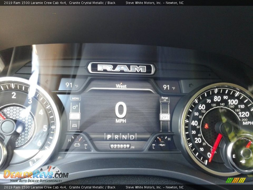Screen dimensions: 253x190
Task: Click the bottom caption 'Granite Crystal Metallic / Black'
Action: click(92, 187)
